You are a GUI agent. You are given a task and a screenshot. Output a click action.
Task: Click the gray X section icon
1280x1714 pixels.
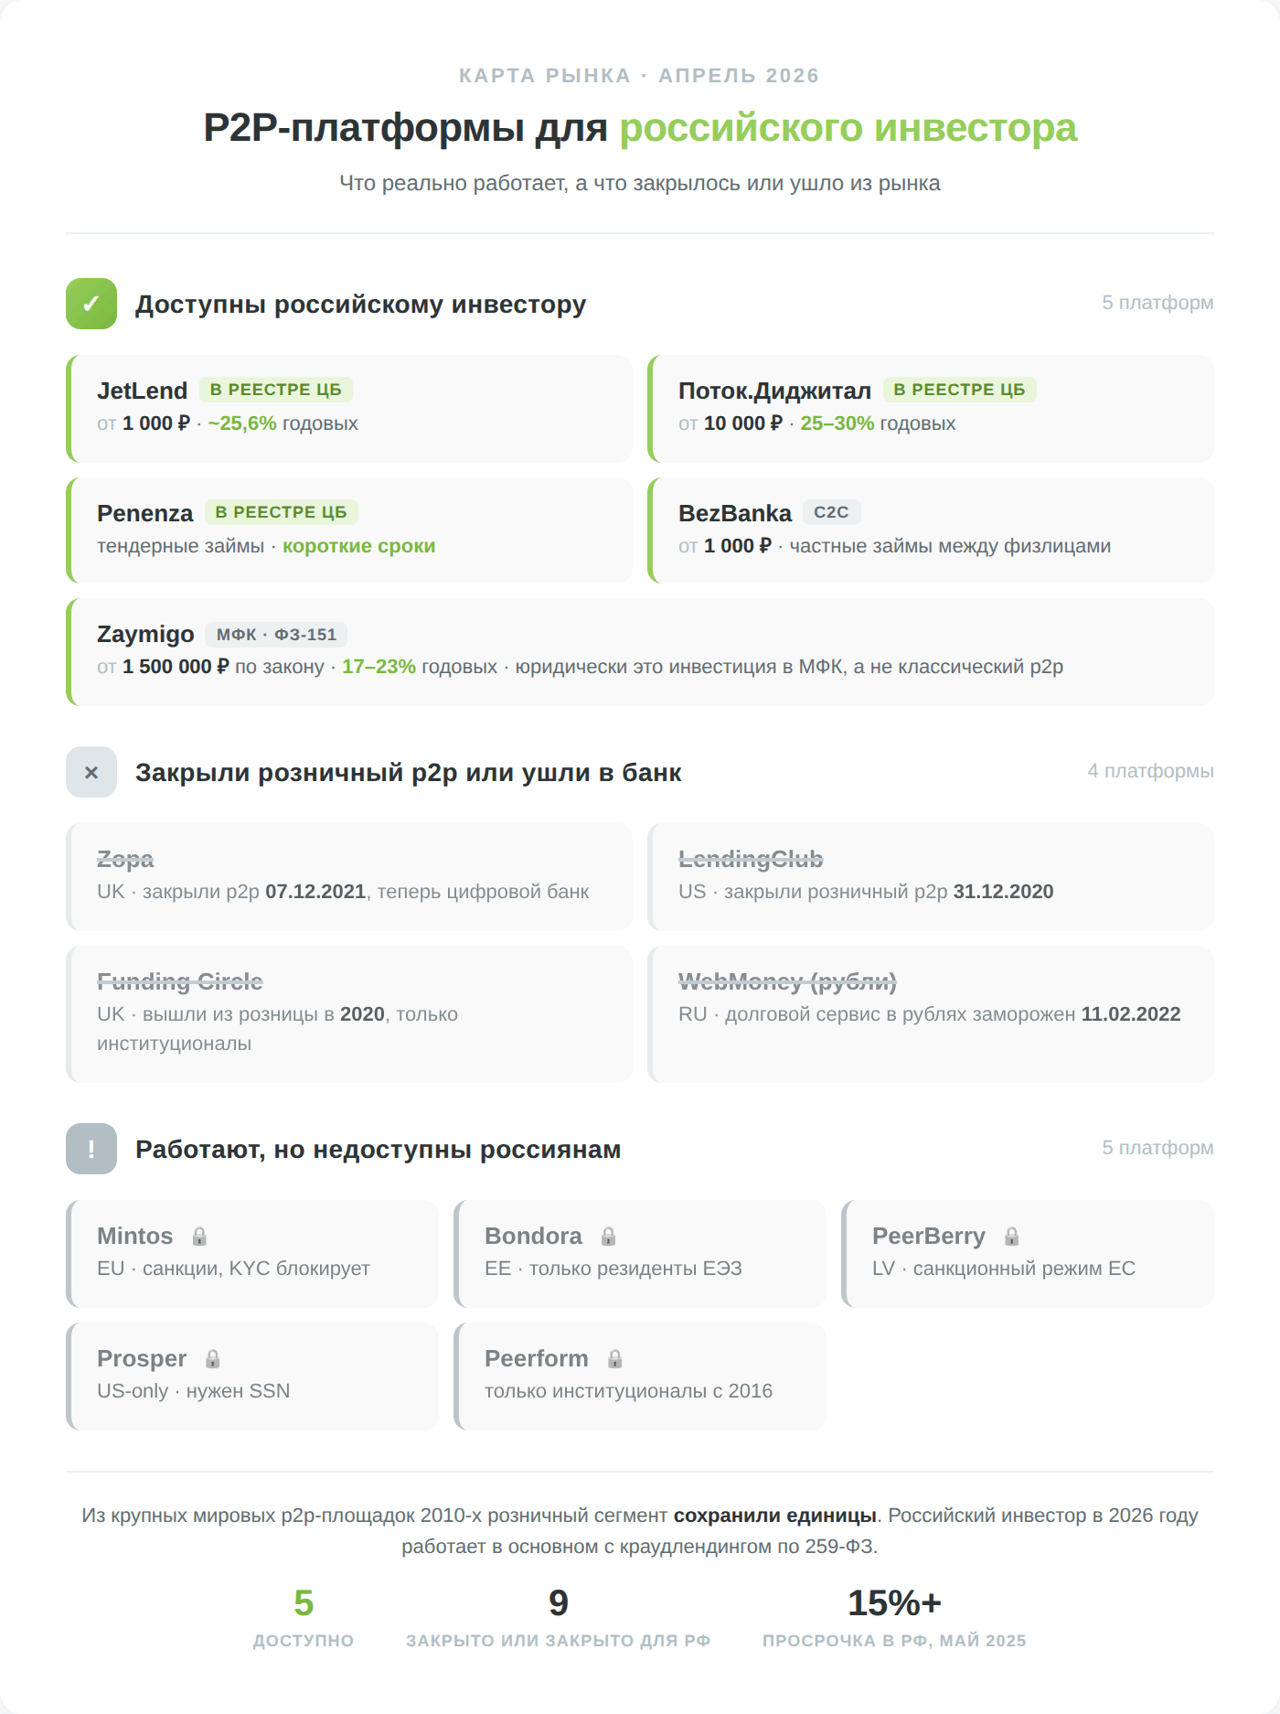point(91,772)
